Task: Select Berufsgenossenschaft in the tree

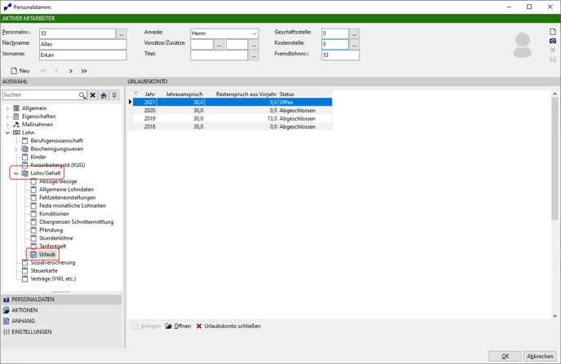Action: point(56,141)
